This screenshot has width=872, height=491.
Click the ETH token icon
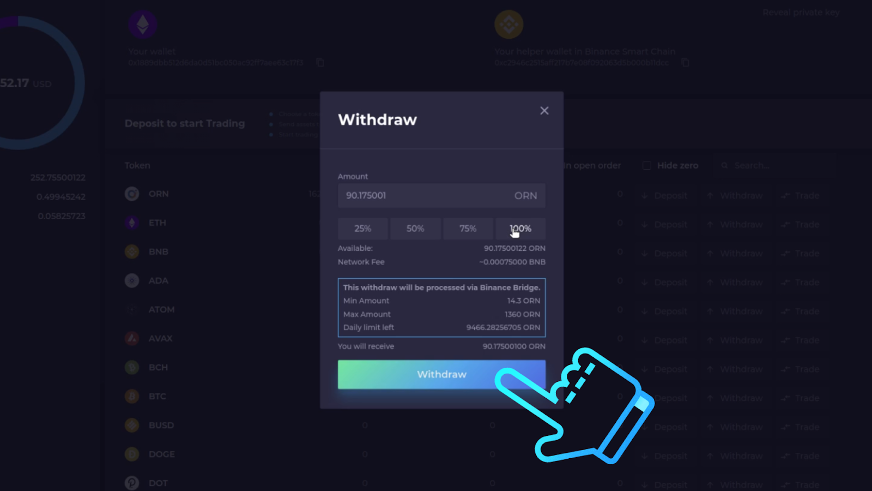click(132, 223)
